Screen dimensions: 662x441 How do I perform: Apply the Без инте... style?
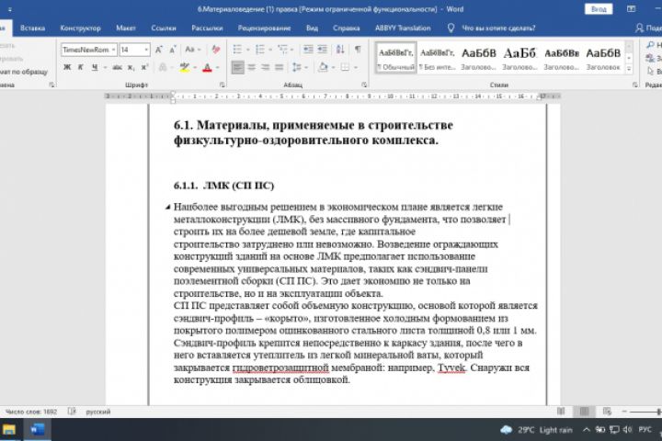coord(437,58)
